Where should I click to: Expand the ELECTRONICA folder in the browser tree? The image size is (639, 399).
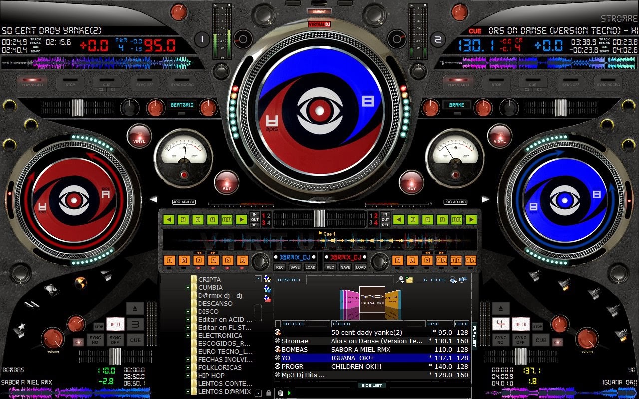click(187, 335)
